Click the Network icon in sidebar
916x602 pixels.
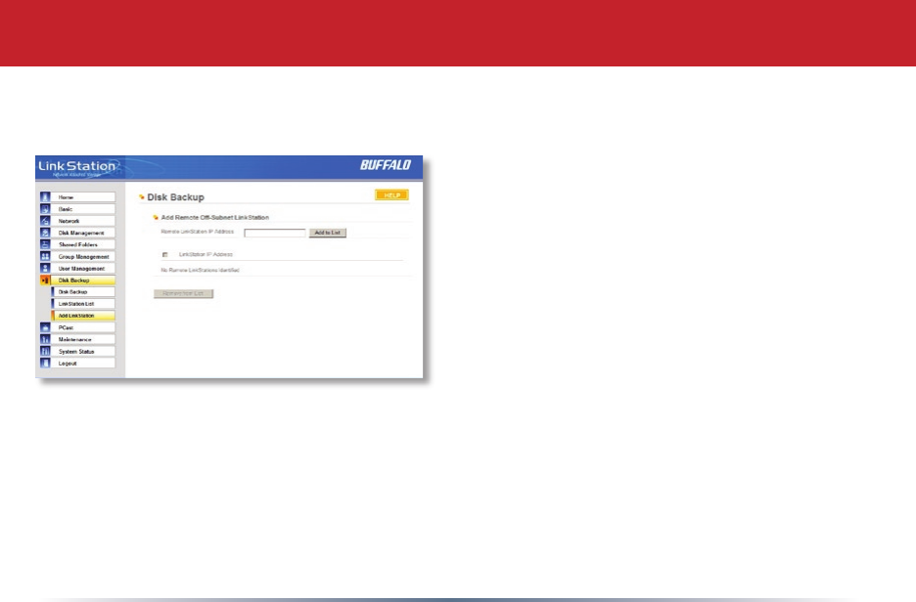click(x=45, y=221)
